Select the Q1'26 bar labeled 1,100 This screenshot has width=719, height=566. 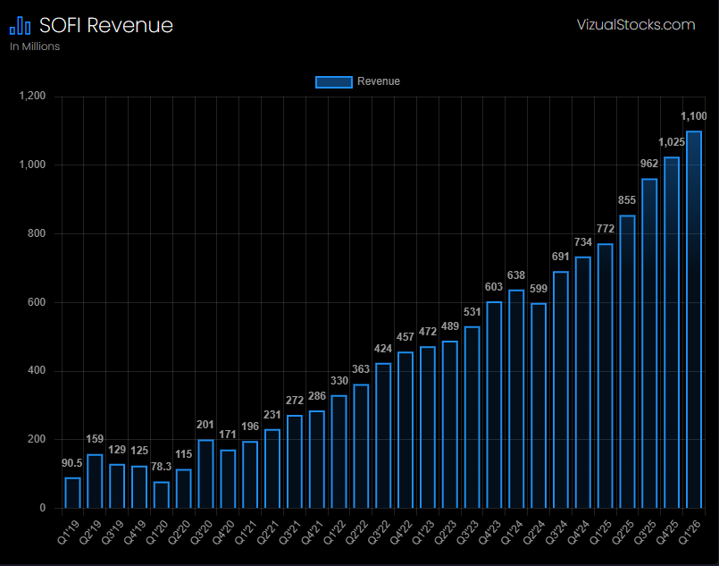pos(694,320)
